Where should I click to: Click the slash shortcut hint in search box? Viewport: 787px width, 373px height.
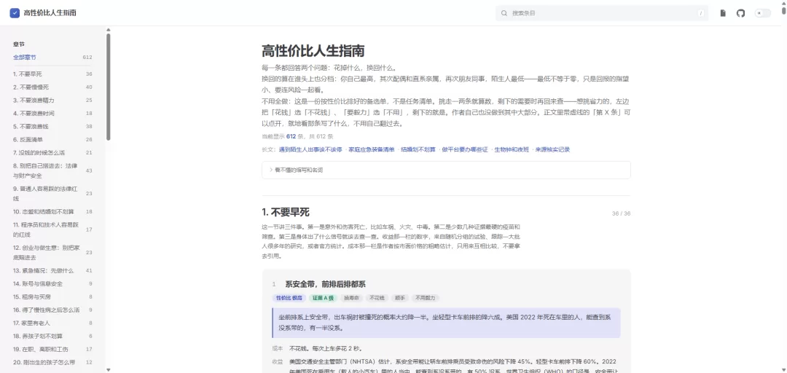pos(700,13)
